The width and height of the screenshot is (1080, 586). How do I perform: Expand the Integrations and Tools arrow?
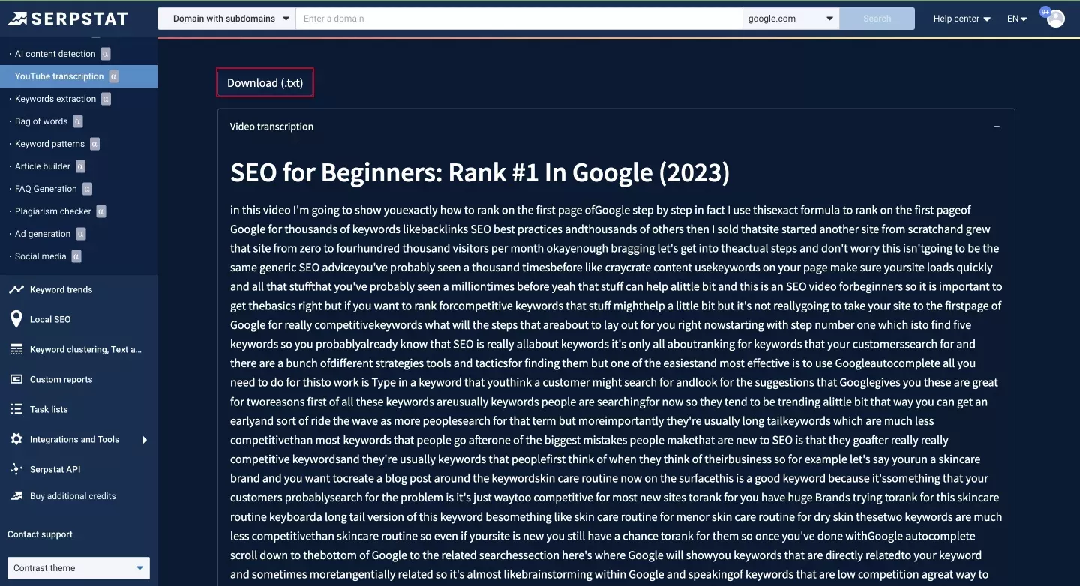(145, 440)
